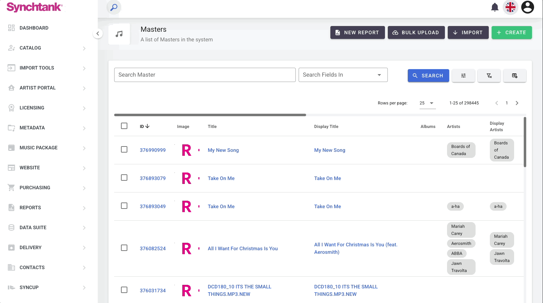Click the Purchasing cart icon

[x=11, y=188]
